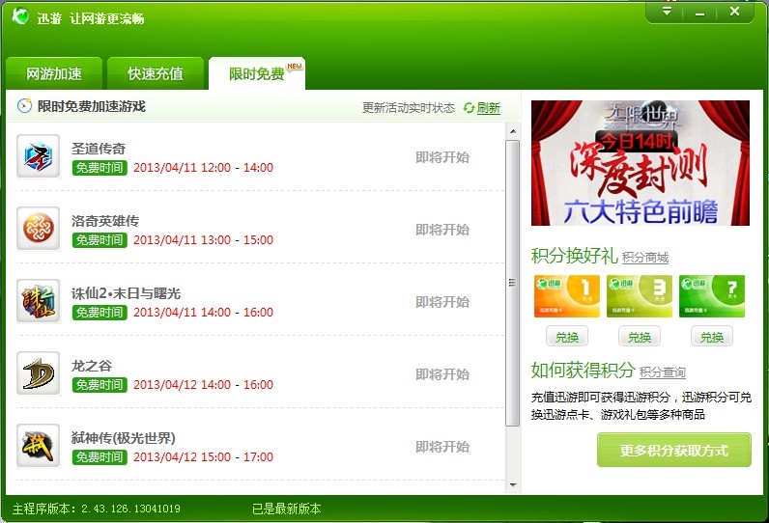
Task: Click the 积分换好礼 heading
Action: [x=574, y=255]
